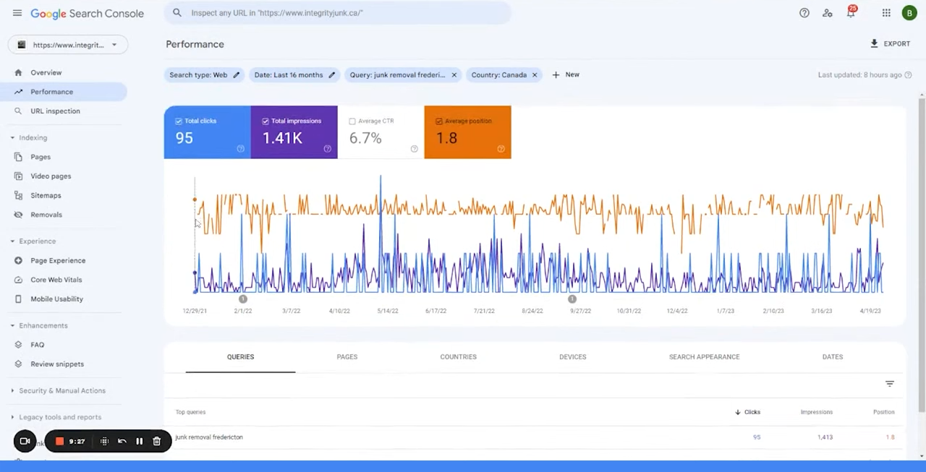This screenshot has width=926, height=472.
Task: Click the URL inspection search field
Action: tap(340, 13)
